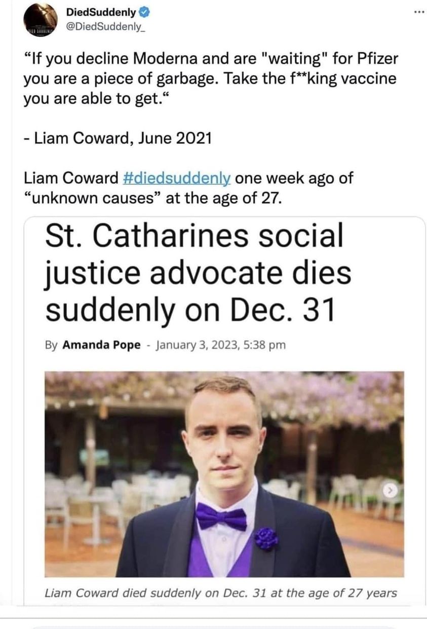Click the photo caption about Liam Coward
427x629 pixels.
[220, 593]
